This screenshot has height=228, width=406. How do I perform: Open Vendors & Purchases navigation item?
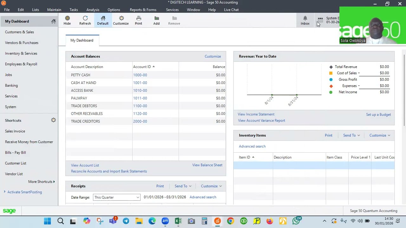22,43
